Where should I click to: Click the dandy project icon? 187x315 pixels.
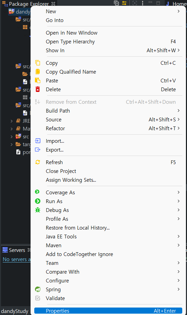(12, 12)
